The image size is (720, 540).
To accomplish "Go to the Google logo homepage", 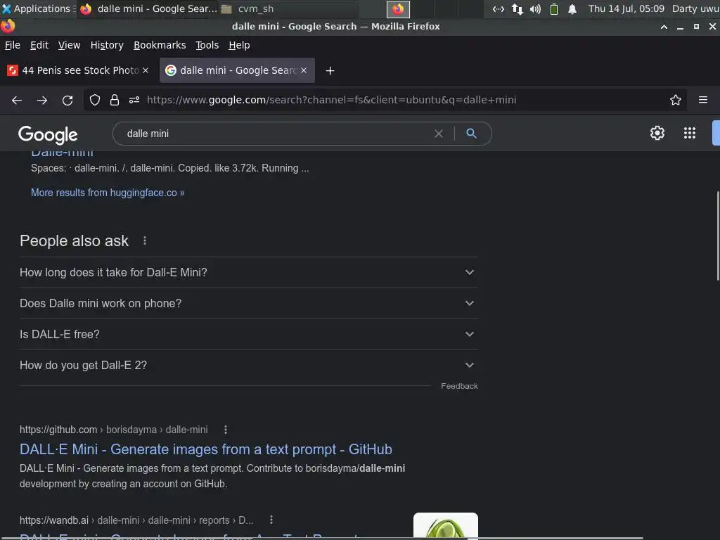I will (48, 134).
